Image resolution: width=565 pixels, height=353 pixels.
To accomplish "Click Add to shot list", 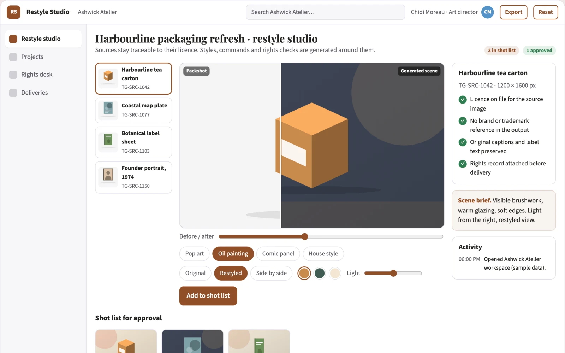I will 208,296.
